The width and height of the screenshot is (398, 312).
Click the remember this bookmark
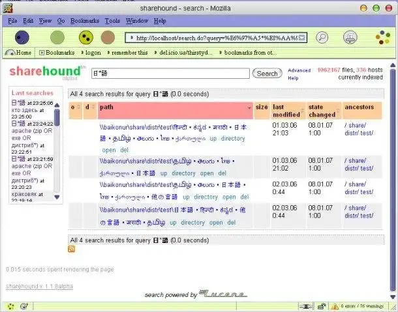pos(127,53)
